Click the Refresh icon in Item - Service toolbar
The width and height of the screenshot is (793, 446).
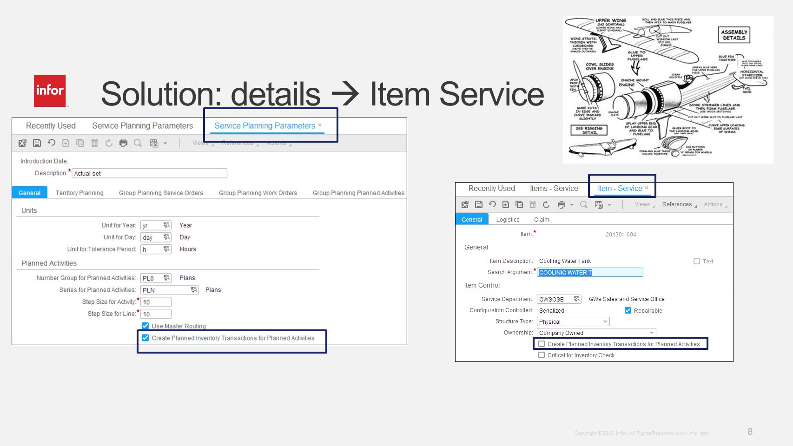[546, 204]
